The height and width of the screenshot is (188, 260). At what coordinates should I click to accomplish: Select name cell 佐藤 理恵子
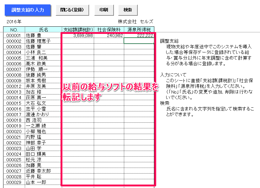44,41
